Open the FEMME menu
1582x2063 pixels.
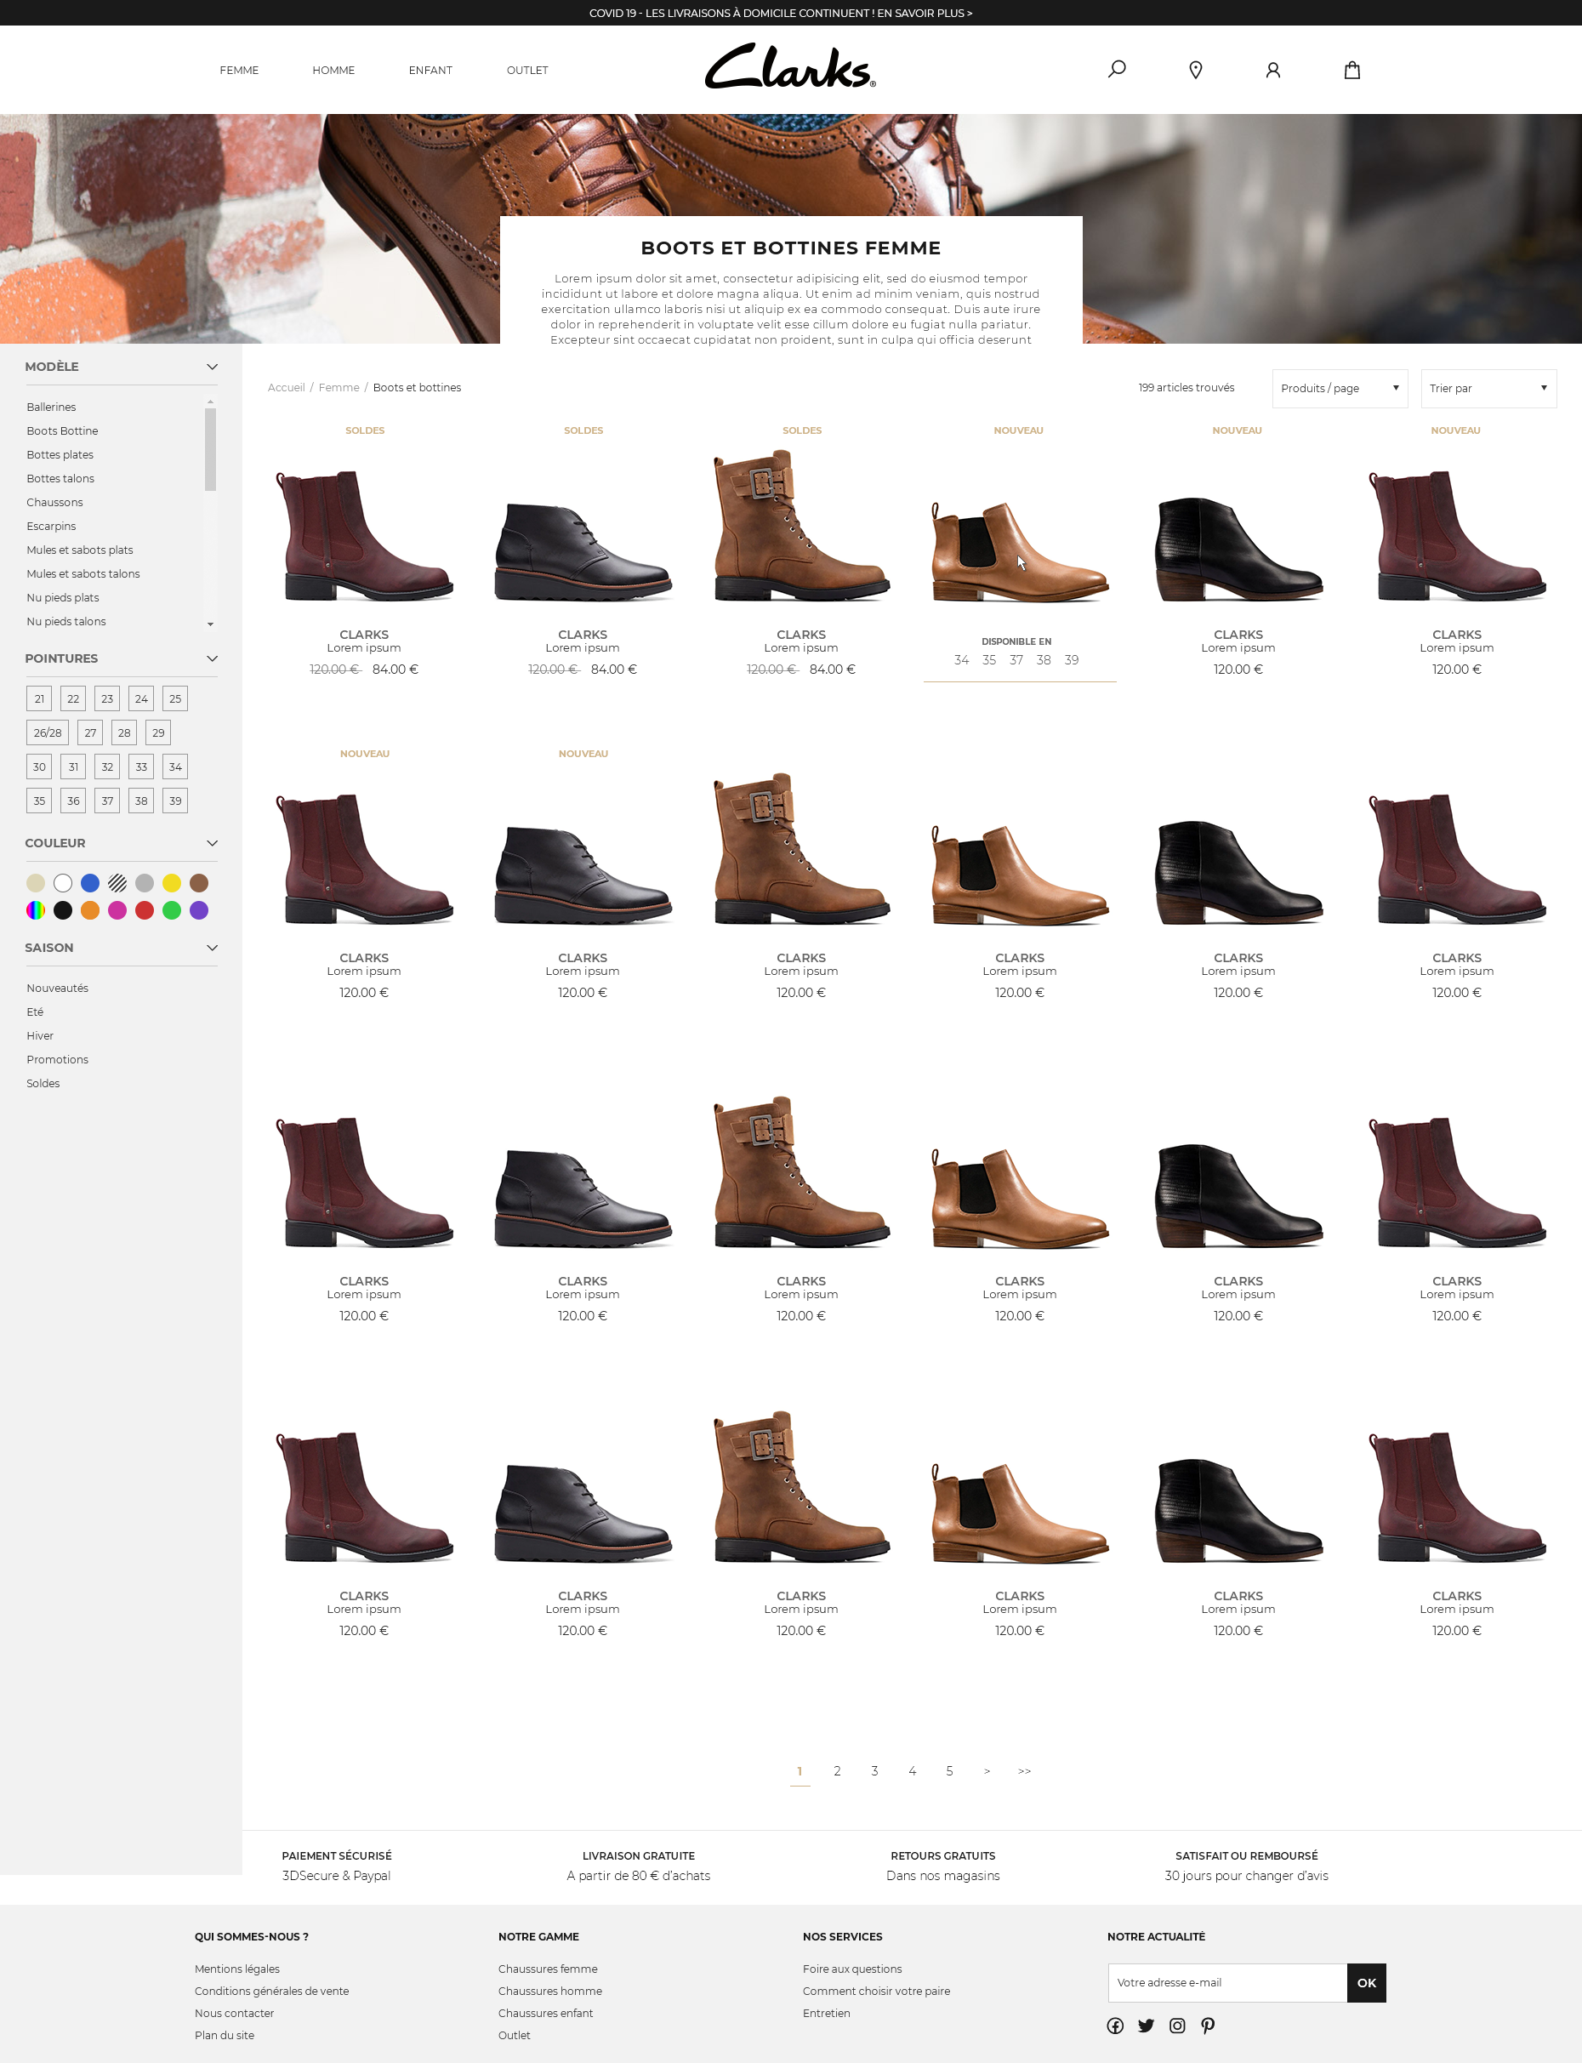238,70
